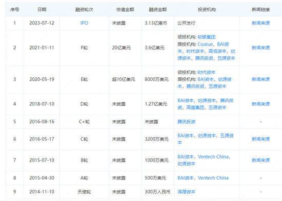This screenshot has height=201, width=282.
Task: Click the 融资轮次 column header
Action: [84, 10]
